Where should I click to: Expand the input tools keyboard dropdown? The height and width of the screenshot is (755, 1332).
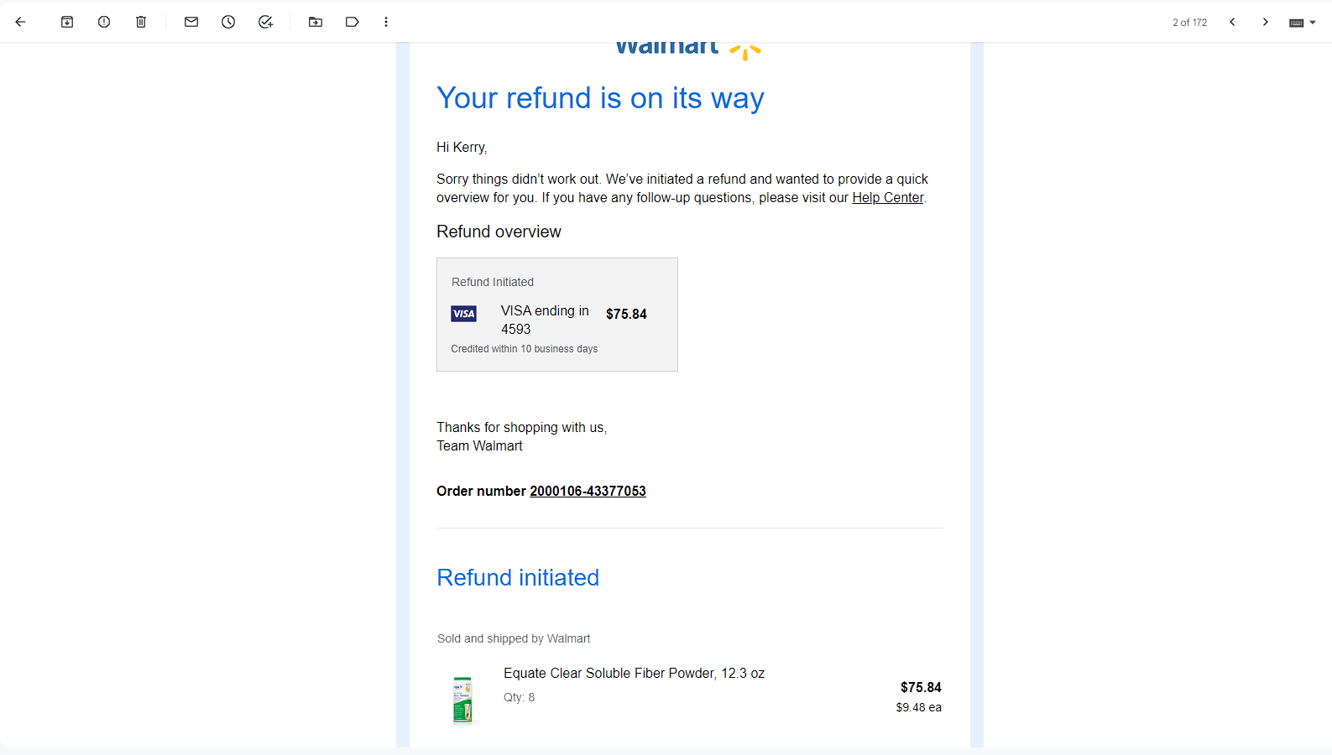point(1303,23)
